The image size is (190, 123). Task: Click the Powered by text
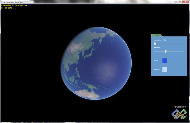coord(179,107)
